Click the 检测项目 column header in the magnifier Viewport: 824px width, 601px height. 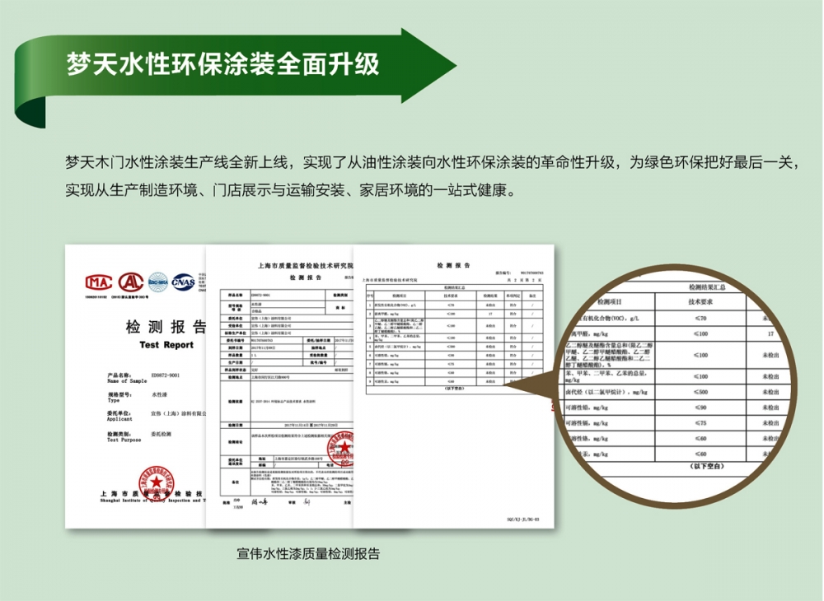point(610,302)
